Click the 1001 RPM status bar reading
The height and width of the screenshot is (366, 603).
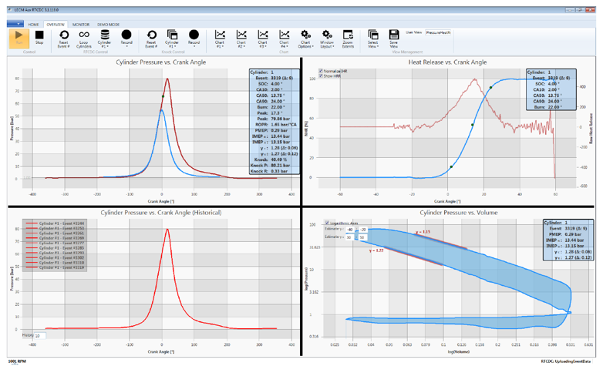[x=16, y=361]
